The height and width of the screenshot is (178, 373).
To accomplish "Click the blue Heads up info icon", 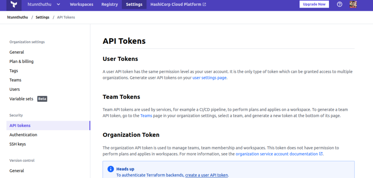I will [111, 169].
